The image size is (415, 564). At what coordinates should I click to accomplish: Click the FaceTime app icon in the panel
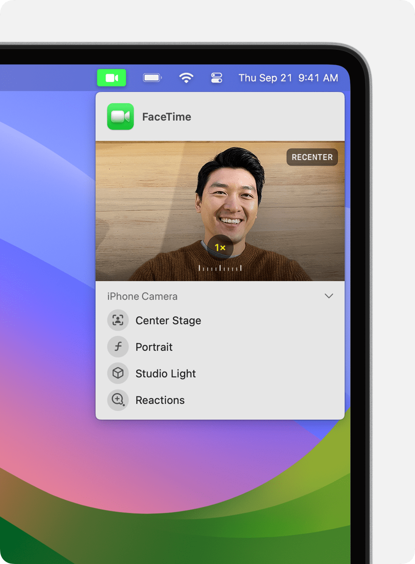tap(120, 117)
